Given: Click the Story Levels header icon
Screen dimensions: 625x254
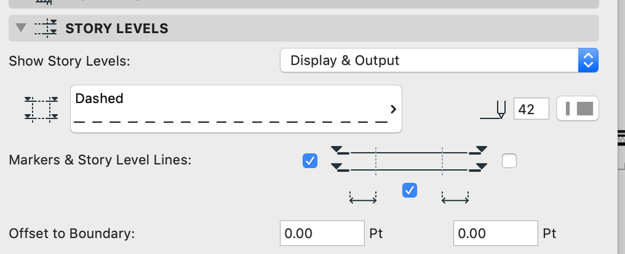Looking at the screenshot, I should [44, 28].
